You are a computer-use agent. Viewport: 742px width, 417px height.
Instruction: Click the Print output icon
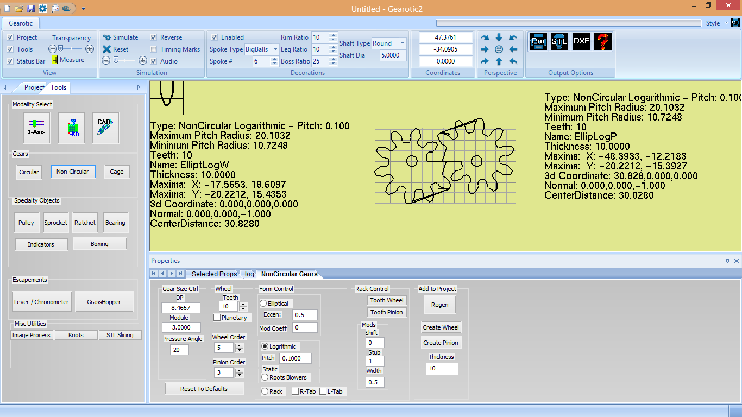point(538,42)
